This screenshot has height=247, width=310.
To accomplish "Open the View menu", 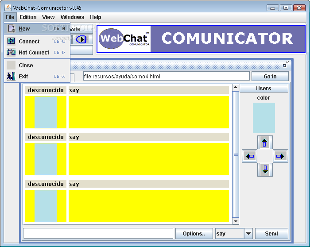I will point(48,17).
